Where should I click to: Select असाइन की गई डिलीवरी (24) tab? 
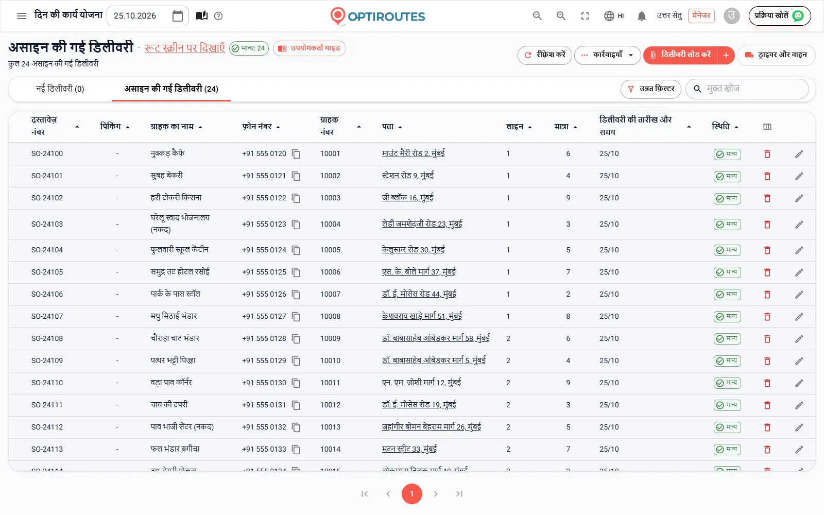[171, 89]
